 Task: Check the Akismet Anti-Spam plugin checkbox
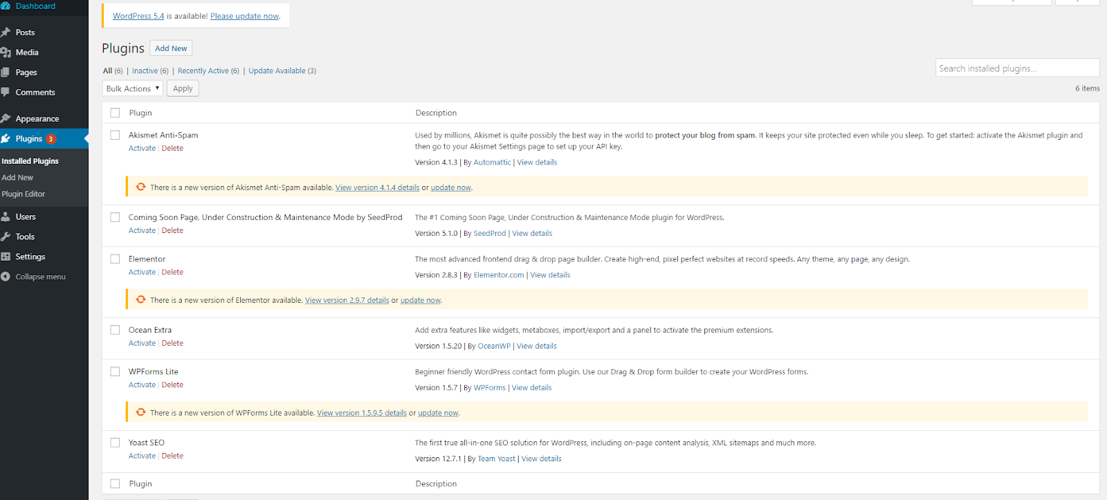[115, 135]
